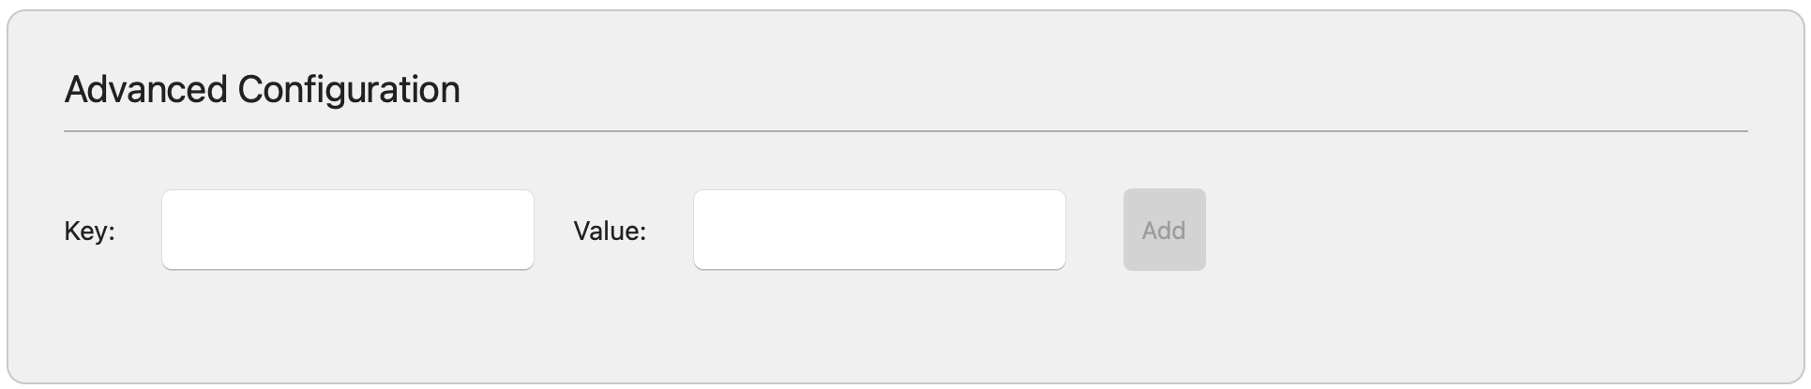1811x389 pixels.
Task: Click the Advanced Configuration heading
Action: [262, 90]
